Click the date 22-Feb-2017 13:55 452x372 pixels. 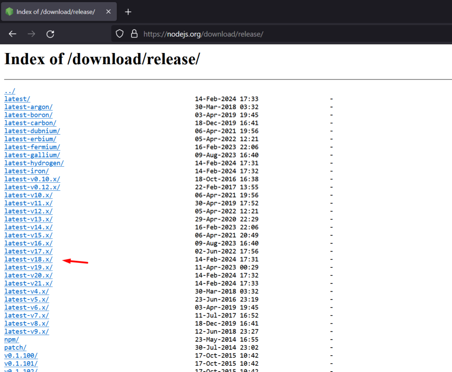coord(226,187)
